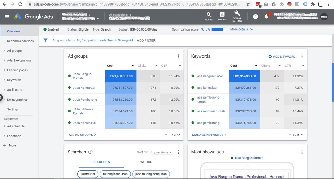Click the tukang bangunan search chip
The image size is (334, 179).
[x=115, y=174]
